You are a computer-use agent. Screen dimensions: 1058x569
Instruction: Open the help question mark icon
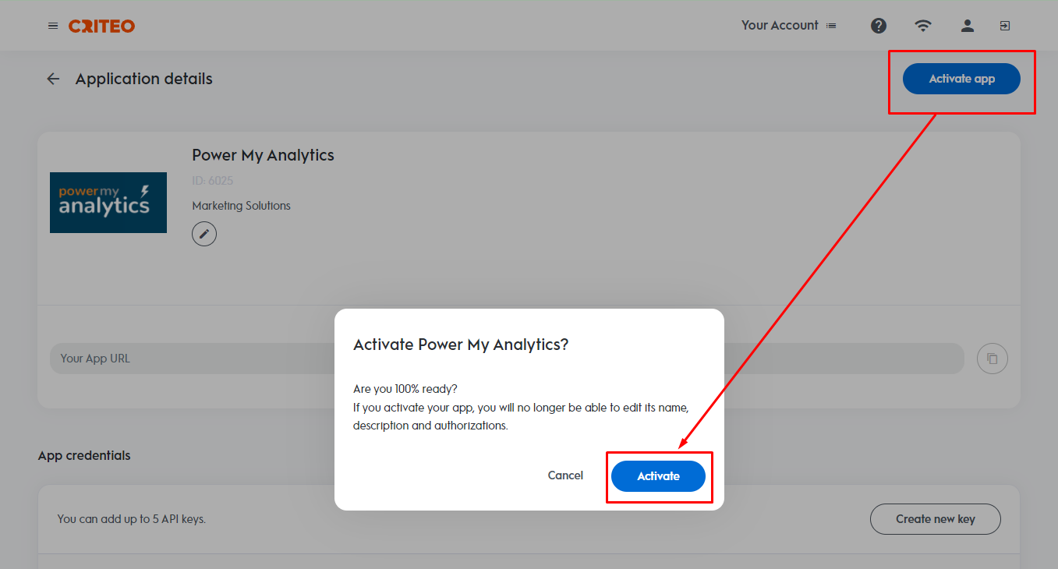879,26
